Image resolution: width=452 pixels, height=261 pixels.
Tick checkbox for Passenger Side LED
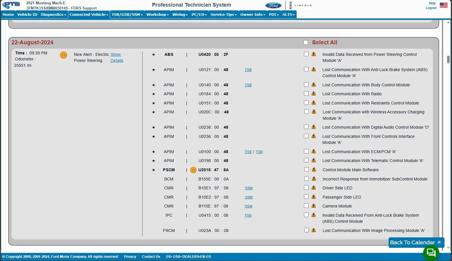click(x=306, y=197)
